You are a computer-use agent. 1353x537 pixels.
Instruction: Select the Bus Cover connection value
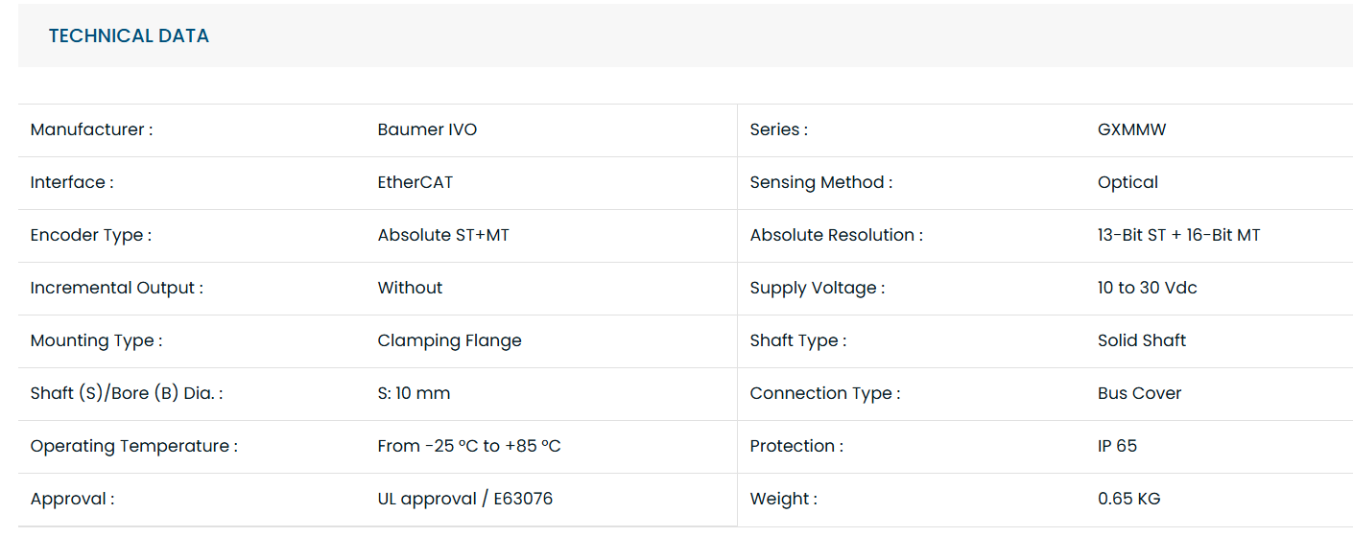point(1139,394)
